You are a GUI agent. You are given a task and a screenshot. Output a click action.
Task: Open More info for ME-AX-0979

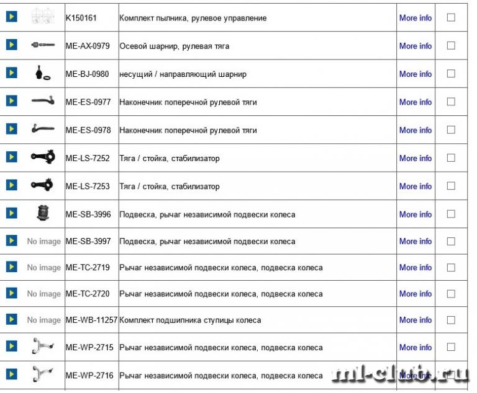tap(416, 46)
